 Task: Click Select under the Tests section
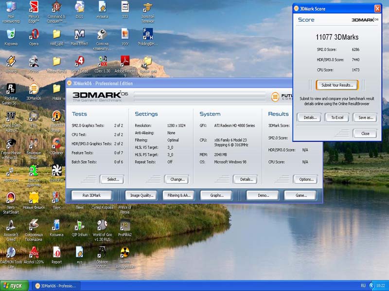click(112, 179)
